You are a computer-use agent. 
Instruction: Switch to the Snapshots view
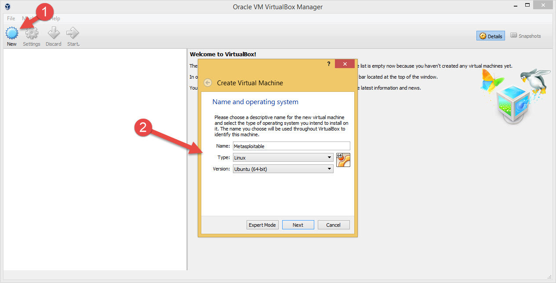[x=526, y=36]
